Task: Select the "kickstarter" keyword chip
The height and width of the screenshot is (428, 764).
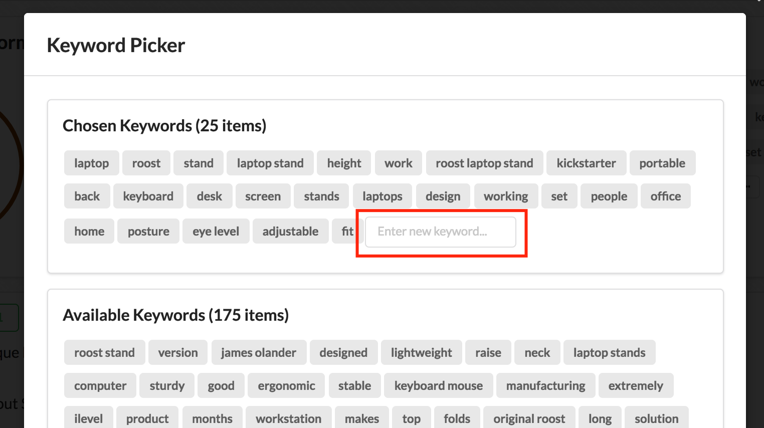Action: pos(586,163)
